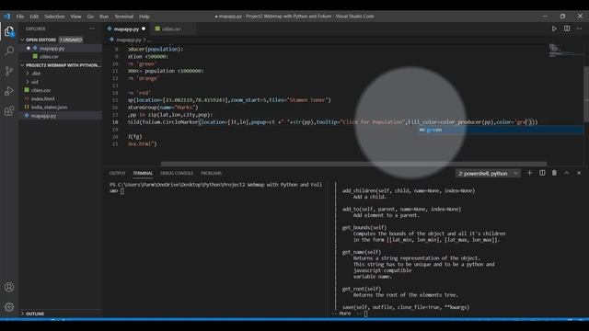This screenshot has height=331, width=589.
Task: Run the Python file with play icon
Action: pyautogui.click(x=554, y=29)
